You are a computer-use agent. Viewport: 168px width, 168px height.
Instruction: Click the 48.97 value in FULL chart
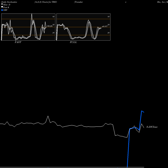click(x=105, y=27)
